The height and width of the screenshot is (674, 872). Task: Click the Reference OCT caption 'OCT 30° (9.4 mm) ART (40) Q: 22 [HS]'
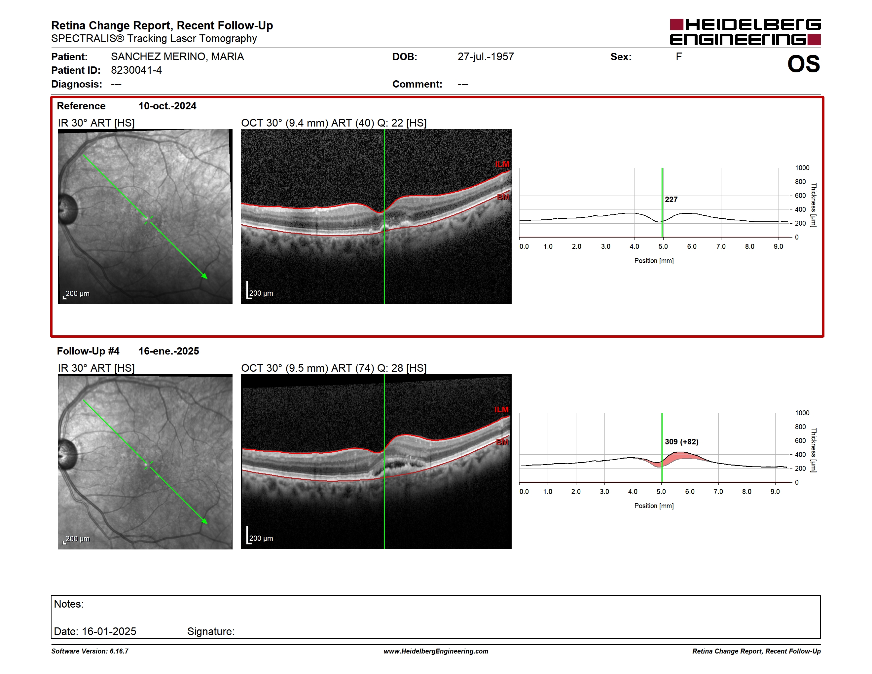(x=334, y=123)
